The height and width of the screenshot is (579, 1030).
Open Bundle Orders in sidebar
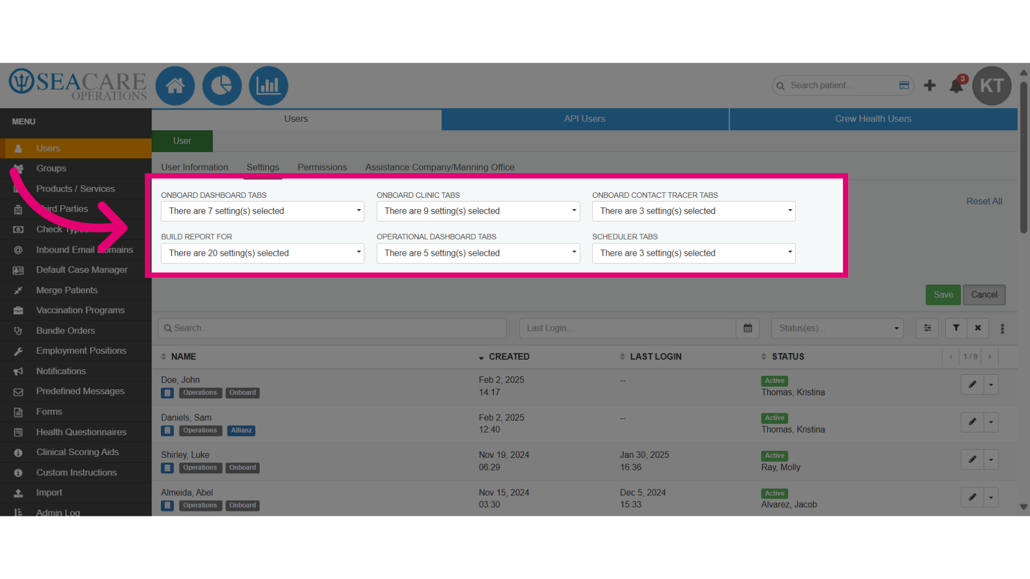coord(76,331)
